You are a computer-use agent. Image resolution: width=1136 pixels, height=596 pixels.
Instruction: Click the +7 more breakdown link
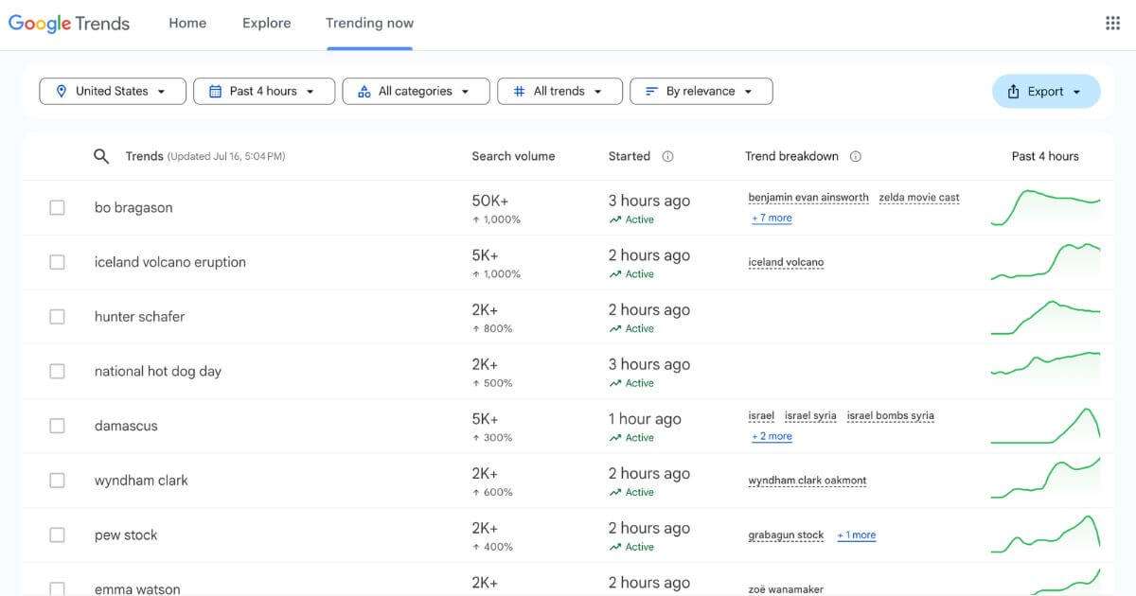[772, 217]
